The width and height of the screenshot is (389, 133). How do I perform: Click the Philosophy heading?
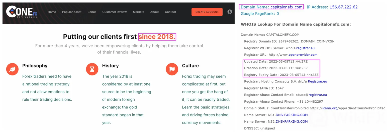(x=35, y=66)
